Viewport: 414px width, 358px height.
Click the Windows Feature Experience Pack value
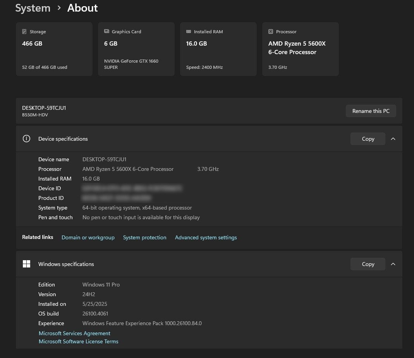click(142, 323)
